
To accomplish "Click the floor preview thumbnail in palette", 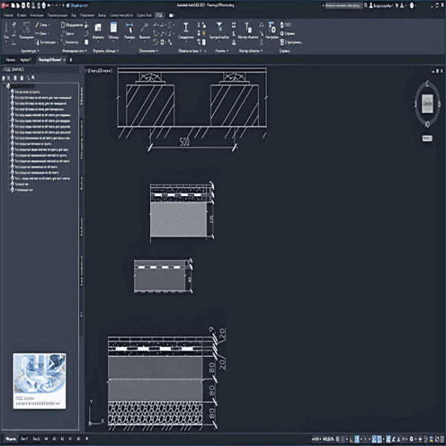I will tap(39, 381).
